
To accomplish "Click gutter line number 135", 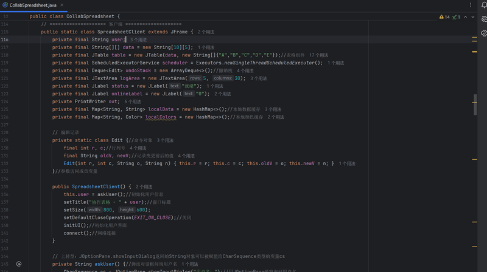I will coord(5,187).
